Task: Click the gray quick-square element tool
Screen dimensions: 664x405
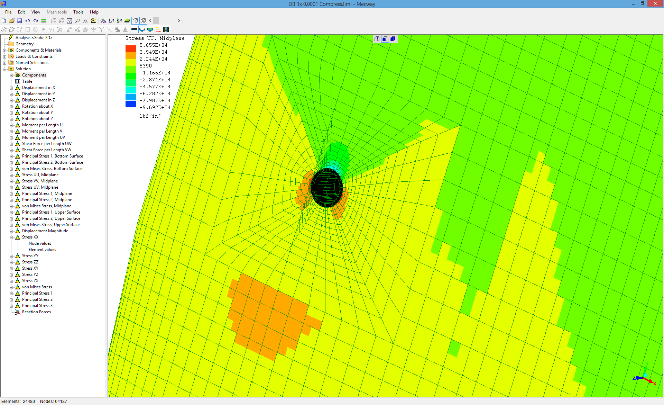Action: pyautogui.click(x=28, y=29)
